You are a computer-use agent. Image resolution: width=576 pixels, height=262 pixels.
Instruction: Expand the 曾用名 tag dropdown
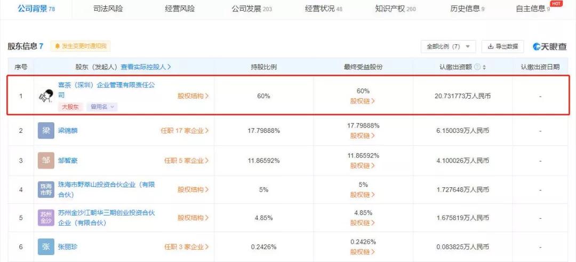(102, 107)
